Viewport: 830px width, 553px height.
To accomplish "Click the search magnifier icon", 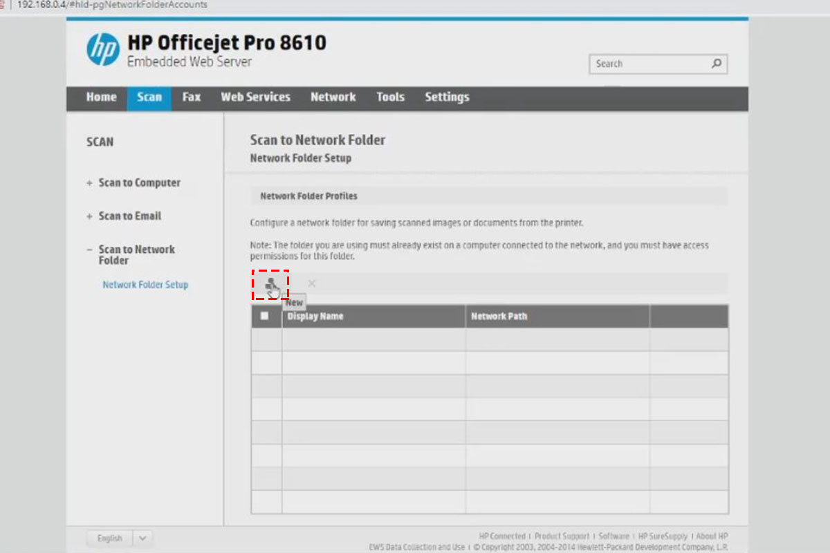I will 717,64.
